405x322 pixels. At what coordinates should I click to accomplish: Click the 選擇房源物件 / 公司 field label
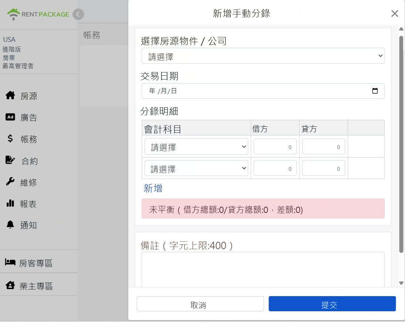(184, 41)
